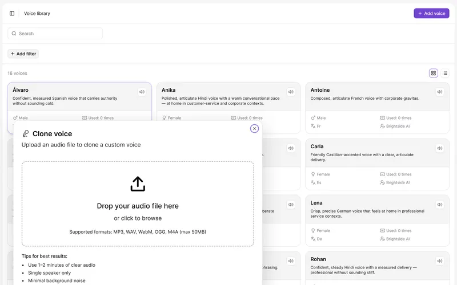Viewport: 457px width, 285px height.
Task: Toggle the sidebar panel icon
Action: click(x=12, y=13)
